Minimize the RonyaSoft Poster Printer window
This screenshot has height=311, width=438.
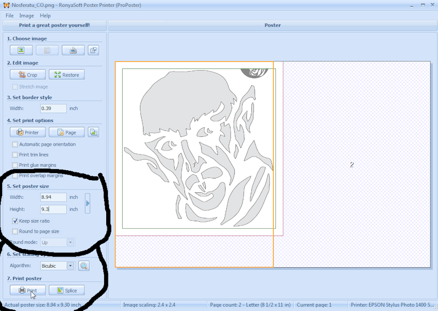pos(412,5)
